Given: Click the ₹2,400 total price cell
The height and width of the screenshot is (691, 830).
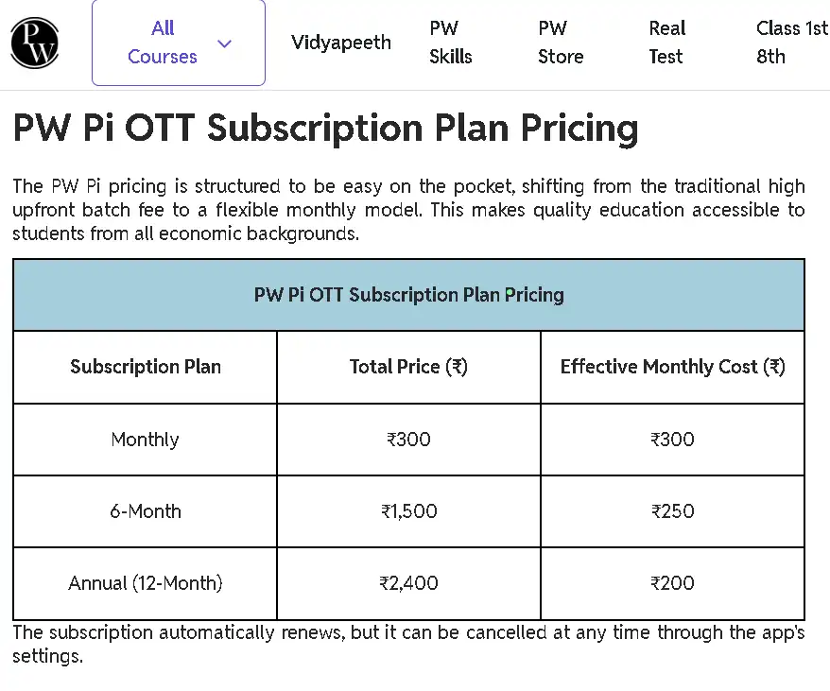Looking at the screenshot, I should (x=408, y=583).
